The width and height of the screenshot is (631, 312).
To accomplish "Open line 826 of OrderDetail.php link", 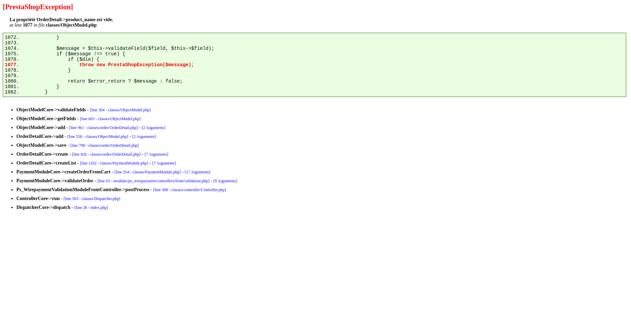I will coord(106,154).
